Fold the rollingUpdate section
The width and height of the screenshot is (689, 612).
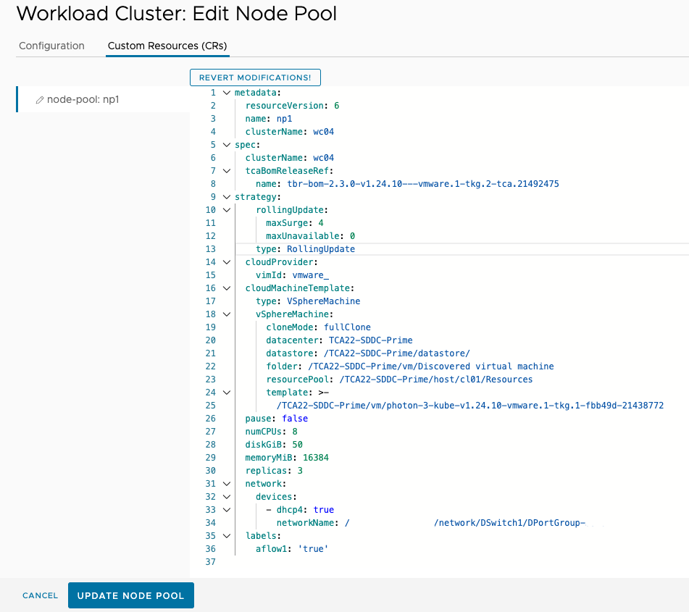(x=227, y=210)
